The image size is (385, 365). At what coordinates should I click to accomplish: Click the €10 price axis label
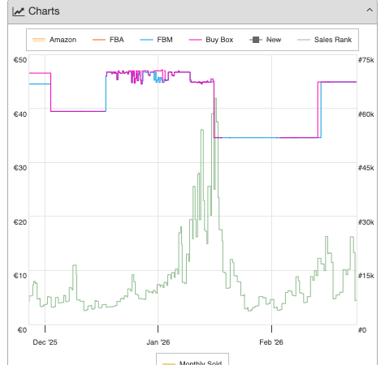pos(20,276)
